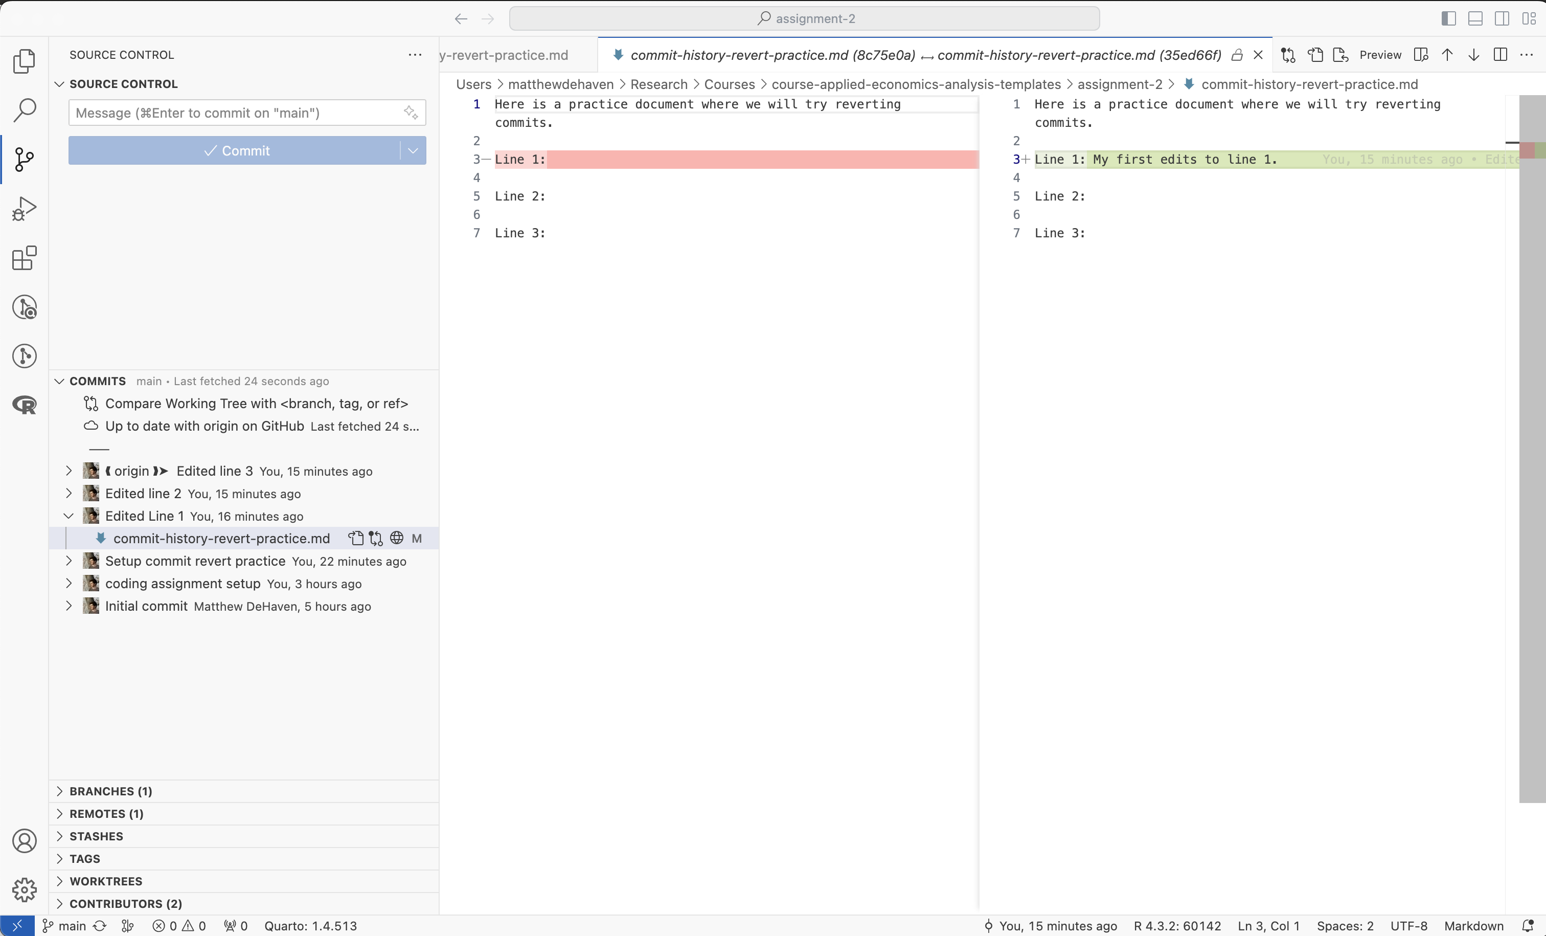The width and height of the screenshot is (1546, 936).
Task: Open the Explorer view in activity bar
Action: (25, 61)
